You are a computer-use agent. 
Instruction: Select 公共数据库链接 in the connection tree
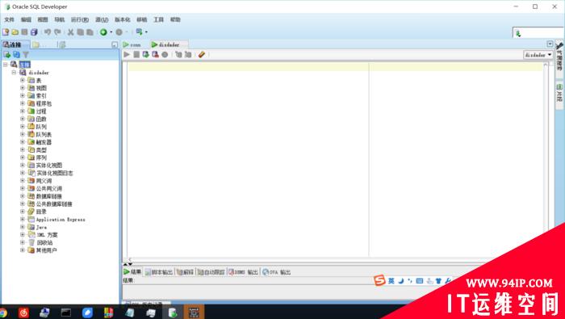54,204
